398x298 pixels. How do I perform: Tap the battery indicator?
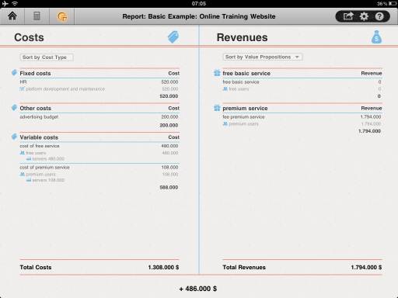click(393, 4)
